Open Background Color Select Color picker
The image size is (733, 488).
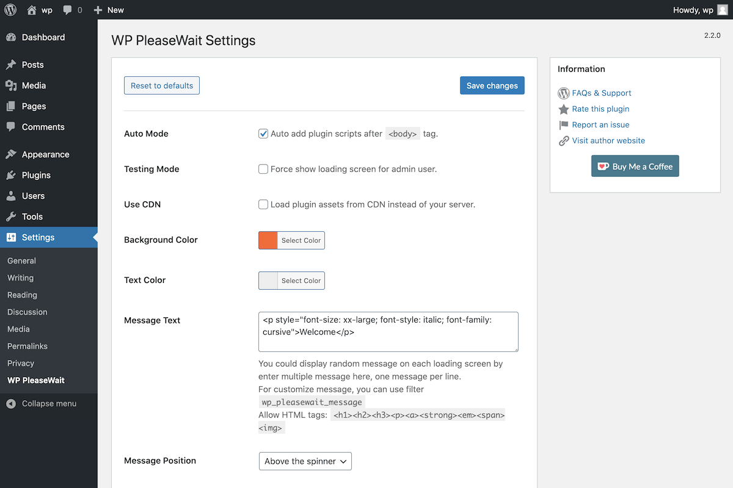[x=301, y=240]
